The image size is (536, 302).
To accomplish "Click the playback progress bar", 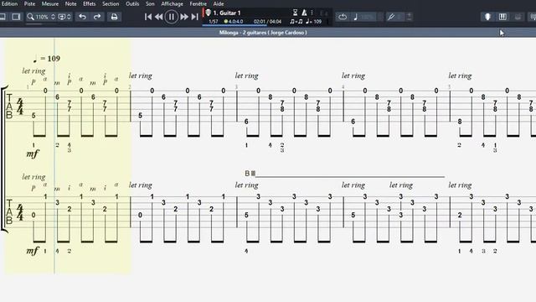I will [x=234, y=25].
